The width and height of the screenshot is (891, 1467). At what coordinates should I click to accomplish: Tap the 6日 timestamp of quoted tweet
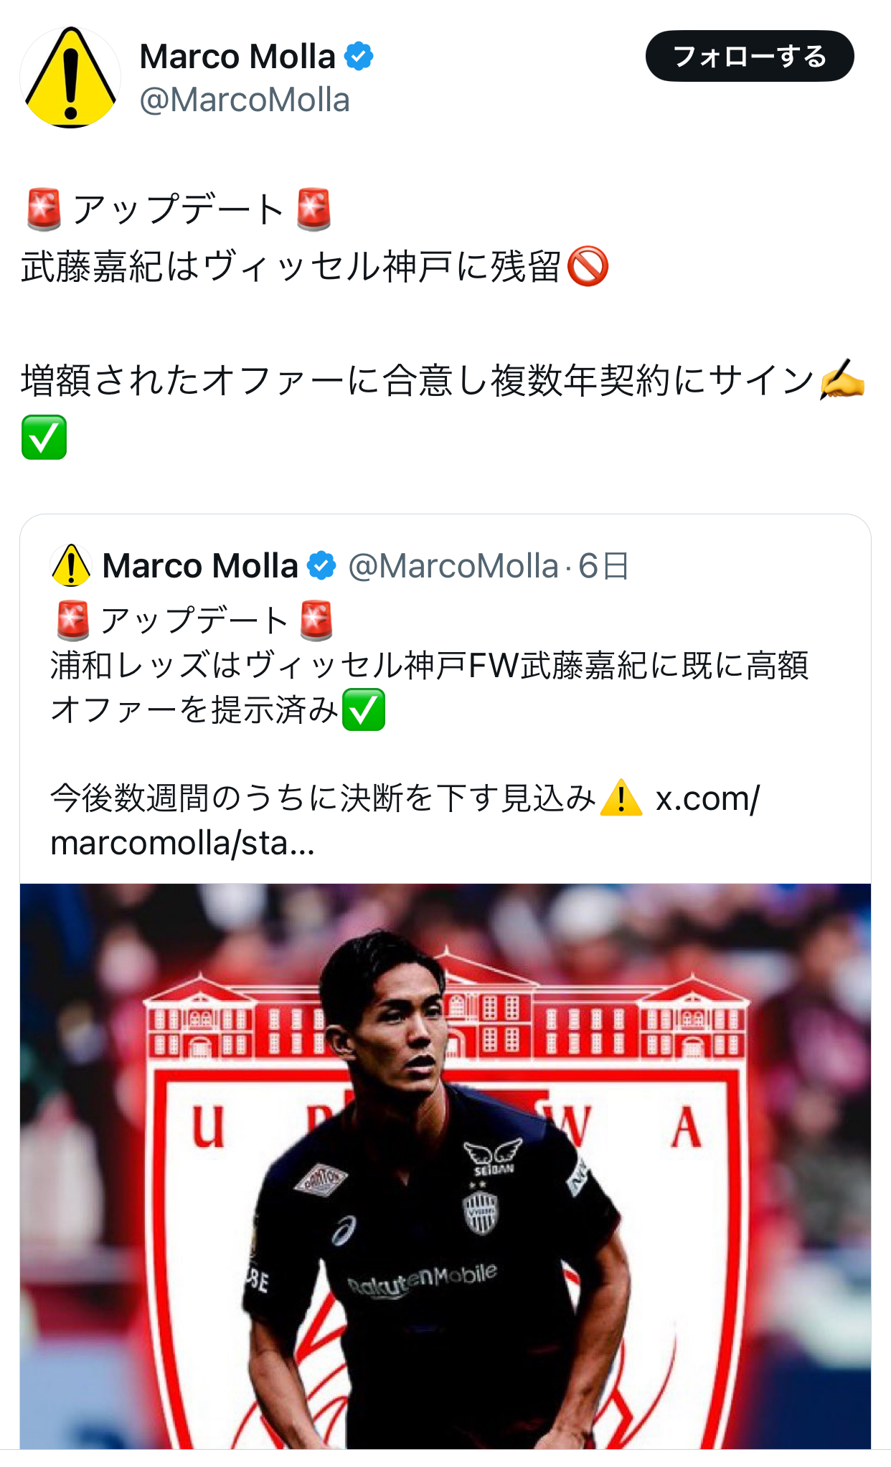(603, 566)
